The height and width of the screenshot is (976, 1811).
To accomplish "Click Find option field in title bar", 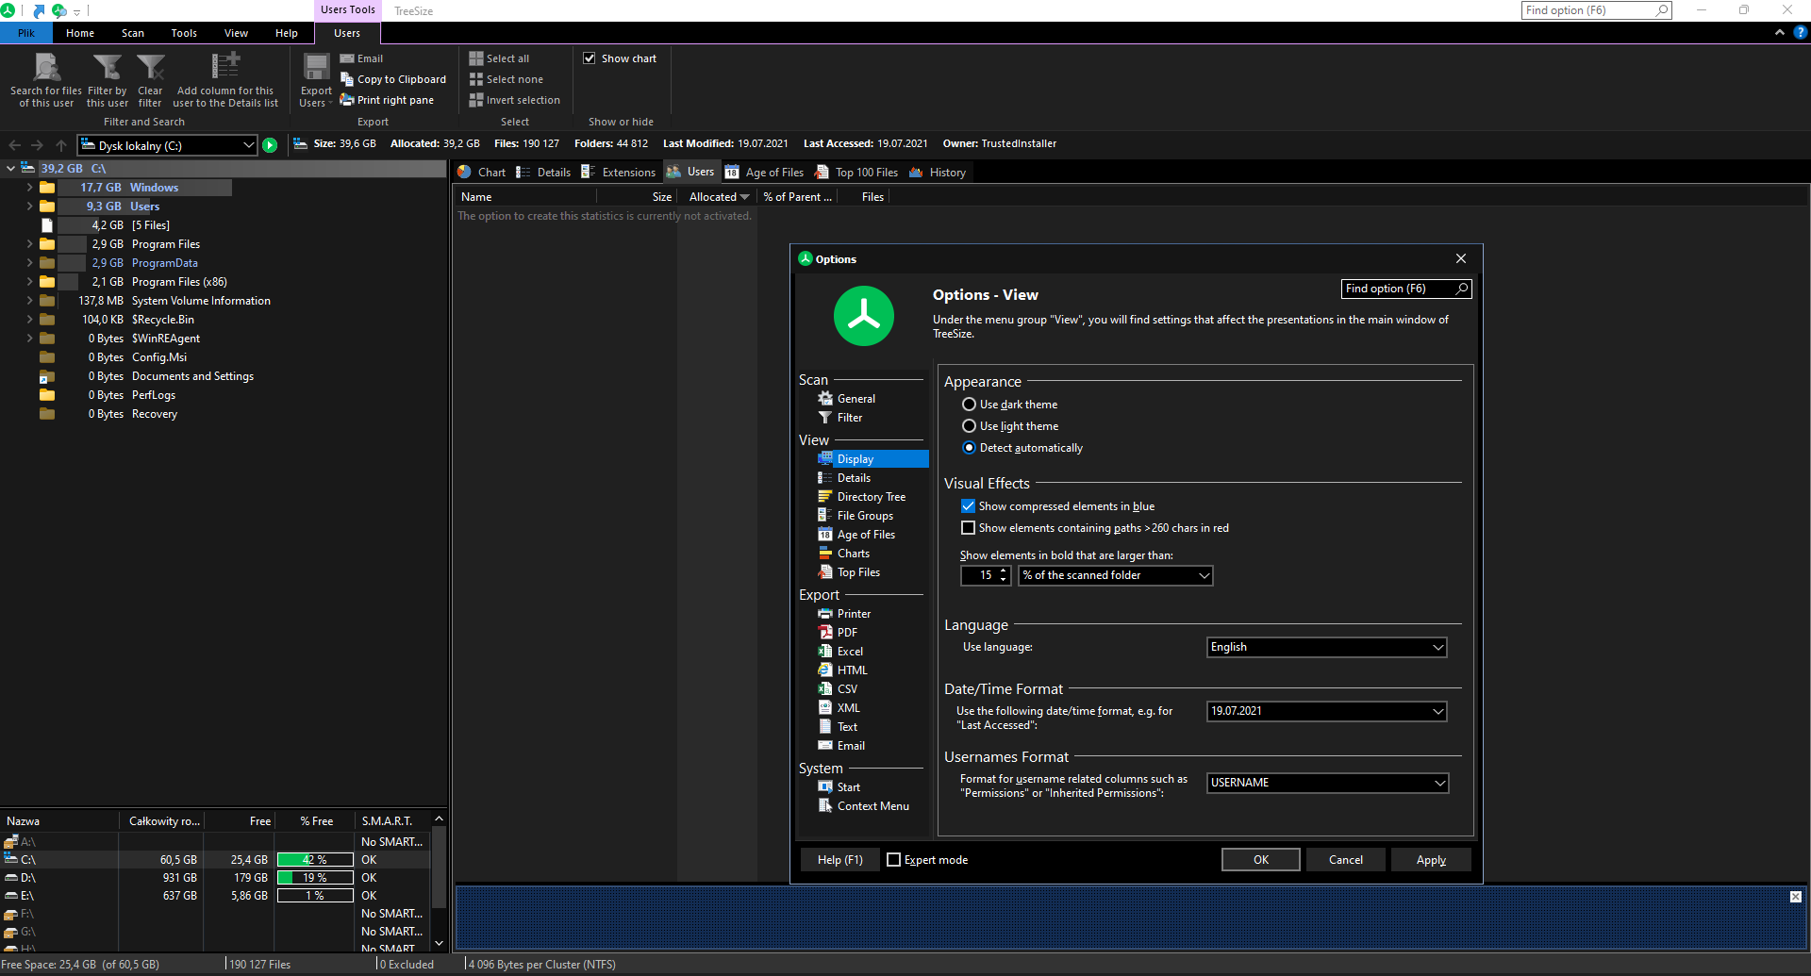I will [x=1596, y=10].
